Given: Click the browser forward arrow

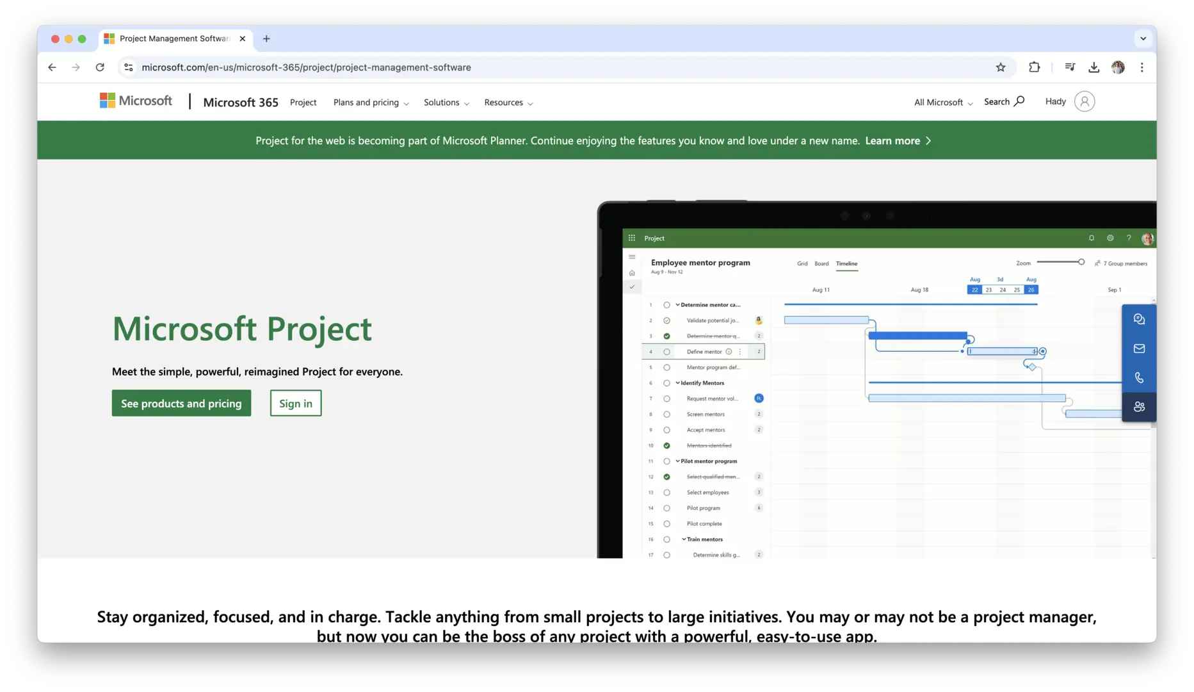Looking at the screenshot, I should point(76,67).
